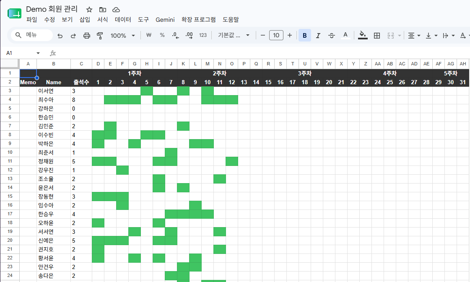
Task: Decrease decimal places
Action: (x=176, y=35)
